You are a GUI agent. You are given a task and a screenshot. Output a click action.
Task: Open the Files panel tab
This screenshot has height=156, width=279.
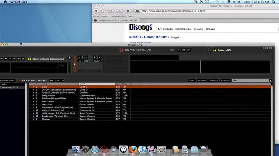coord(192,81)
